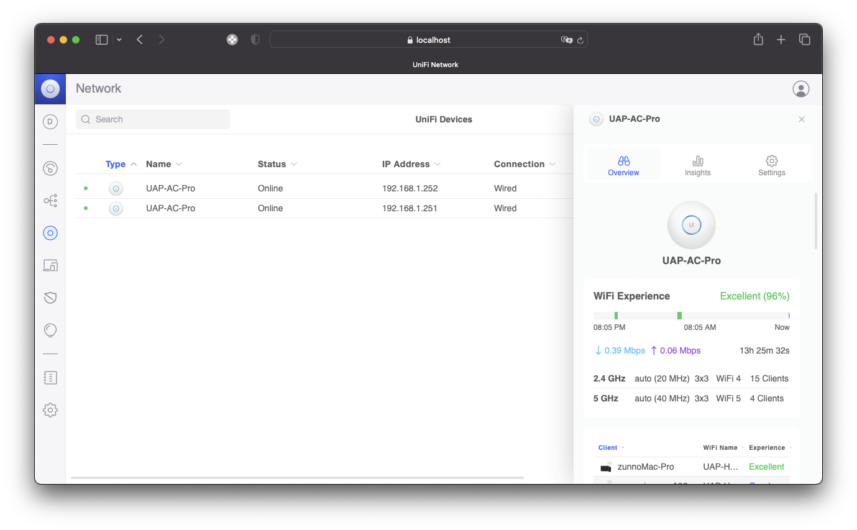Sort devices by the Type column
The height and width of the screenshot is (530, 857).
pos(121,164)
